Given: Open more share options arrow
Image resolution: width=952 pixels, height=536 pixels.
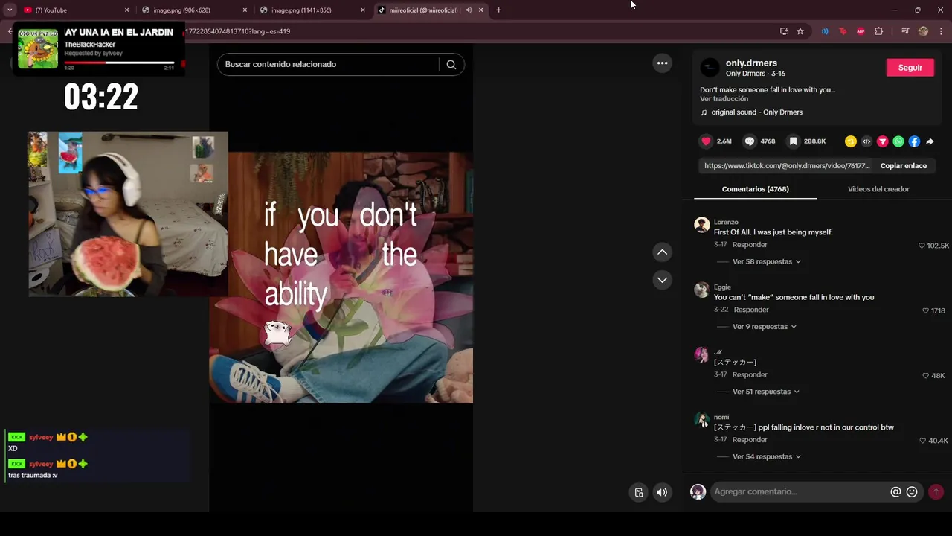Looking at the screenshot, I should [930, 141].
